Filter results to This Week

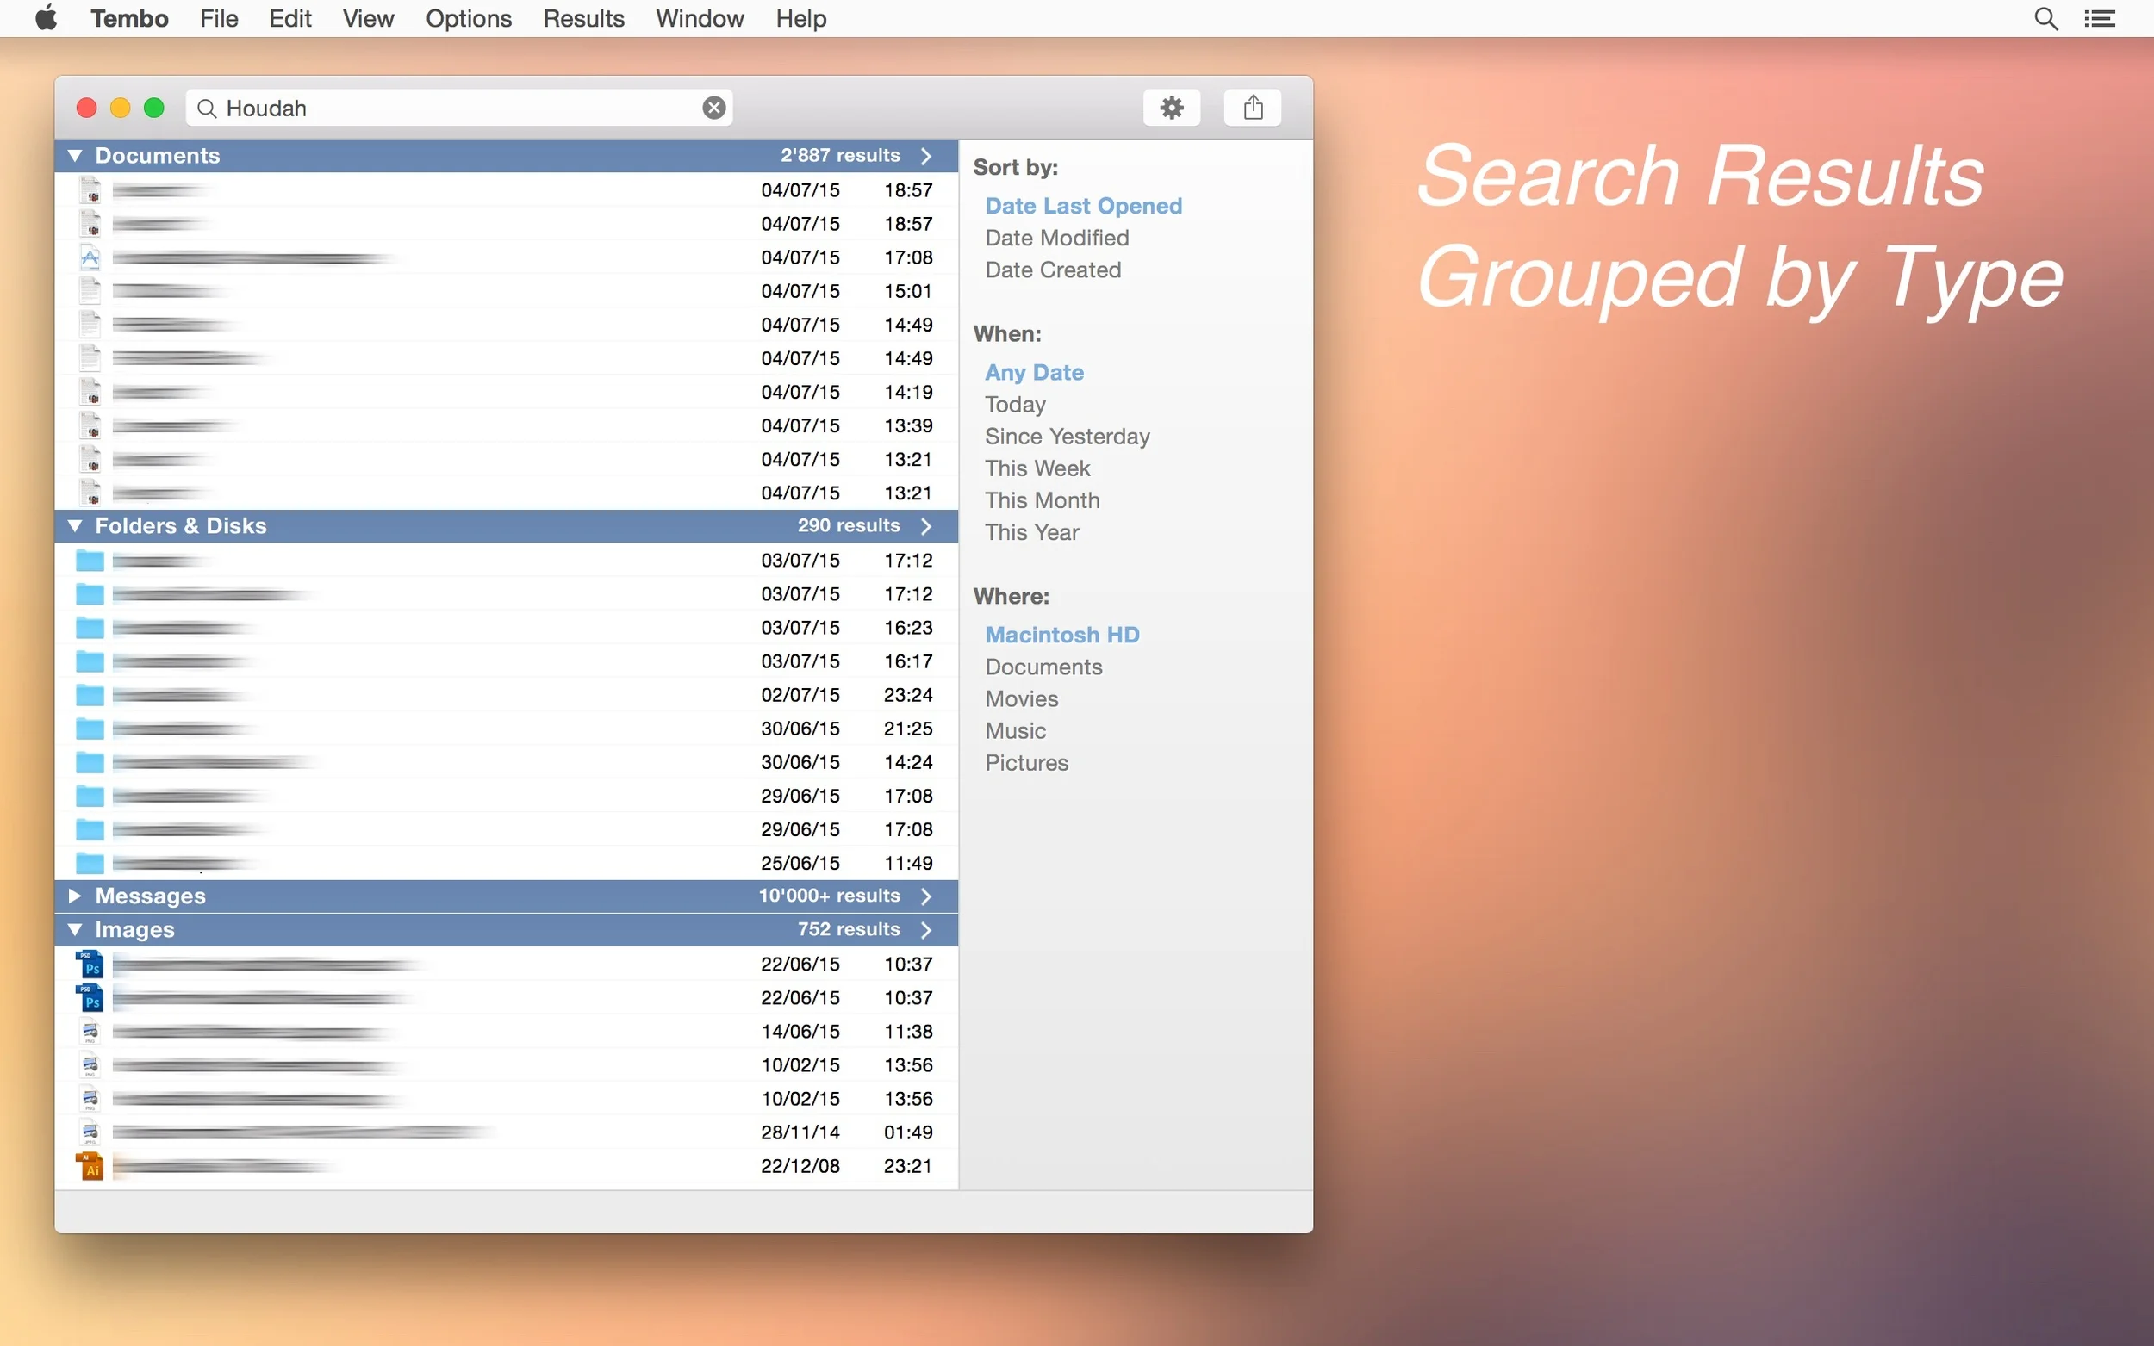(x=1037, y=468)
